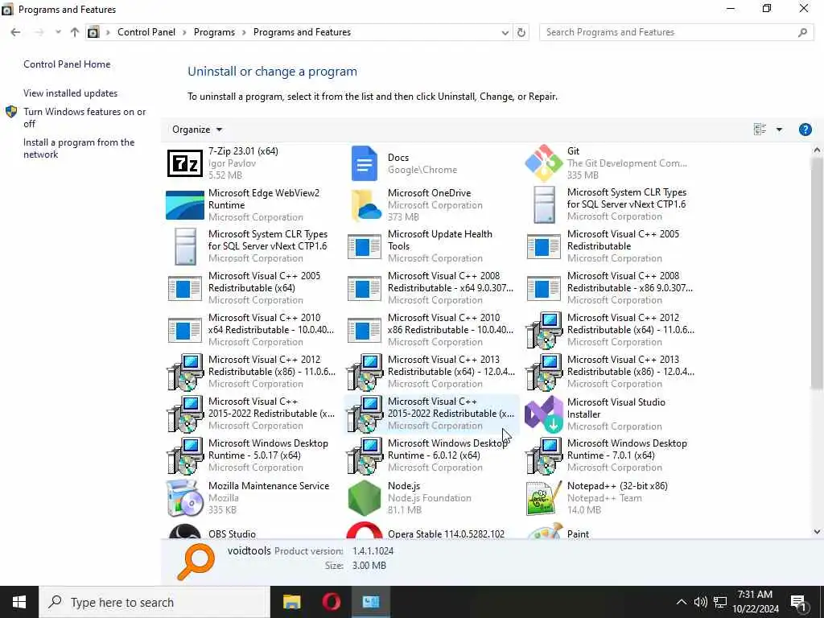Screen dimensions: 824x618
Task: Click the taskbar Type here to search box
Action: click(x=154, y=602)
